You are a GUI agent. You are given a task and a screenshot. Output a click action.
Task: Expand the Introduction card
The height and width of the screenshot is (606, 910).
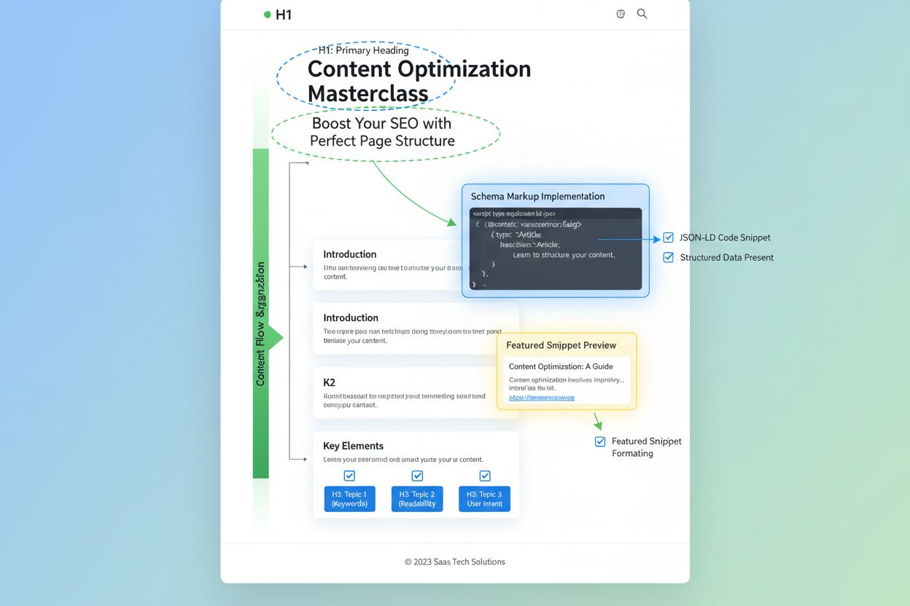coord(350,254)
